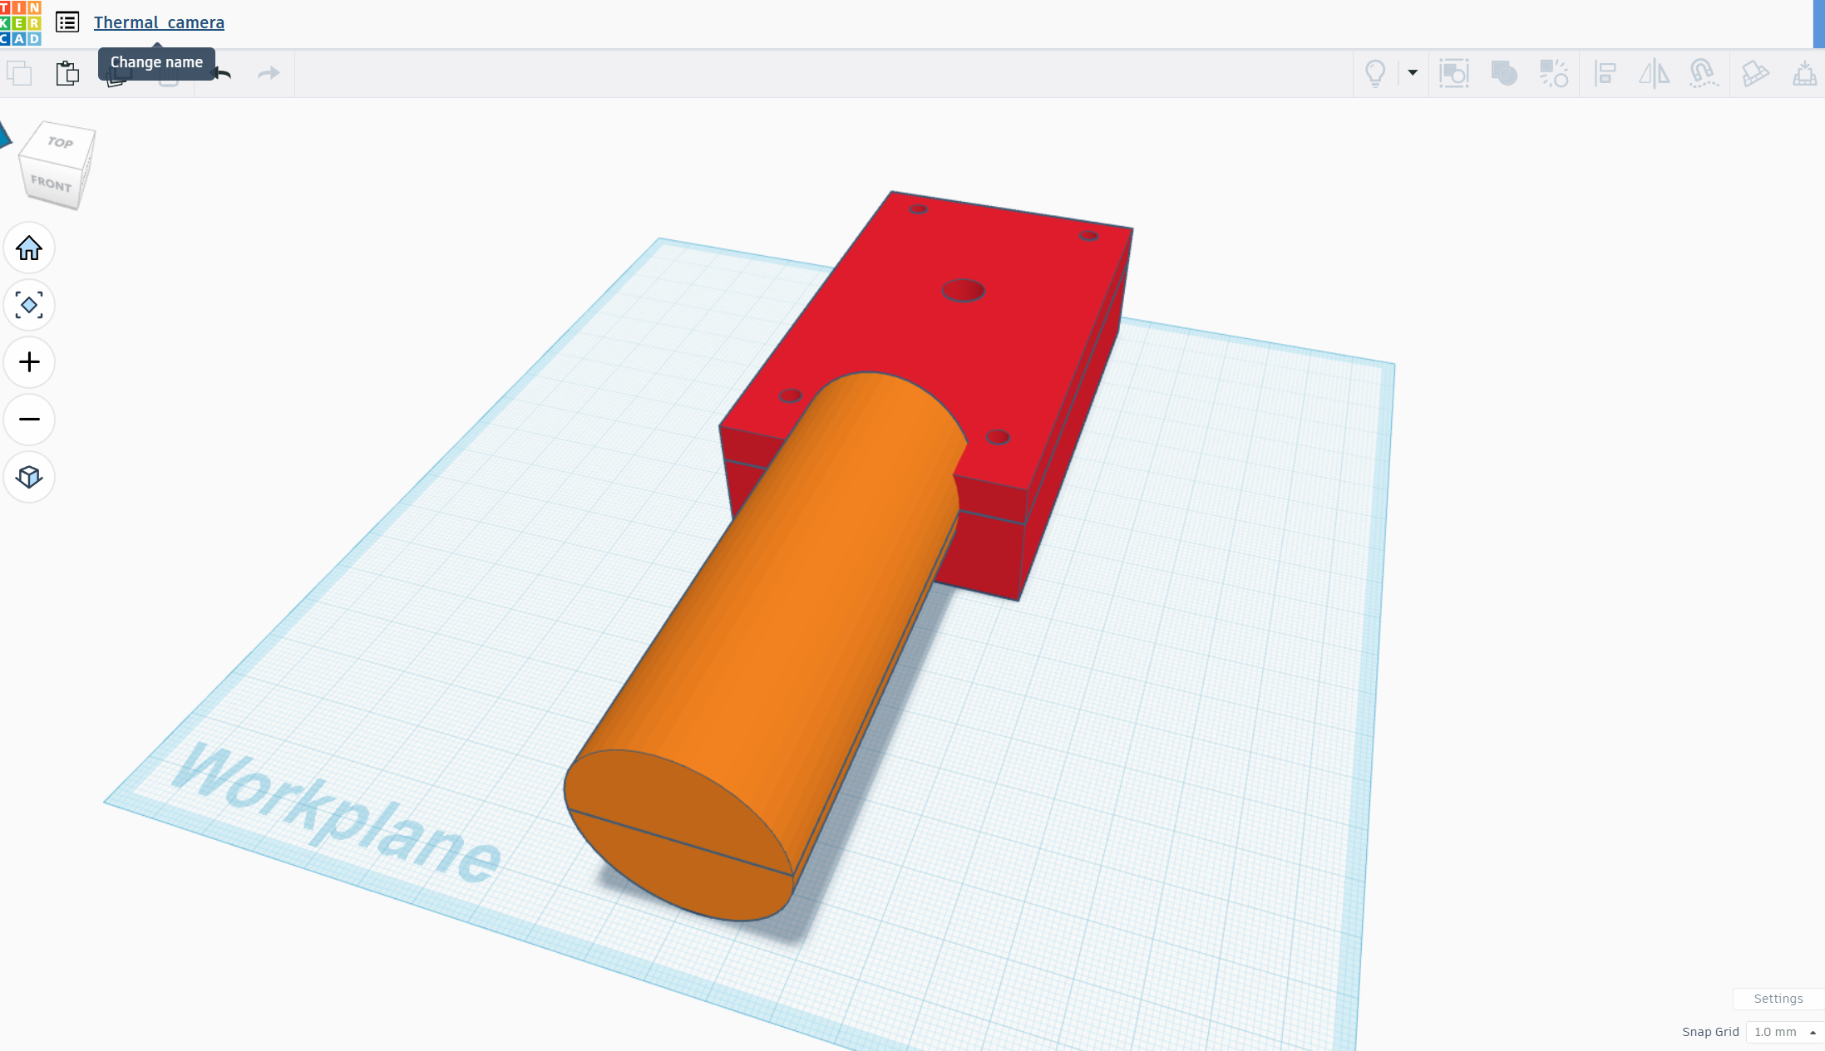Viewport: 1825px width, 1051px height.
Task: Click the FRONT face of view cube
Action: [x=52, y=184]
